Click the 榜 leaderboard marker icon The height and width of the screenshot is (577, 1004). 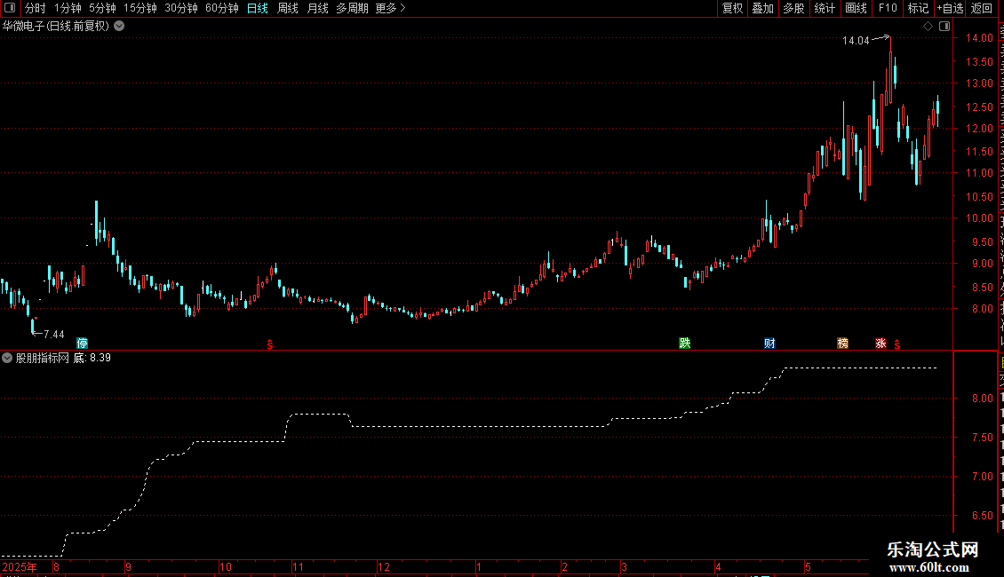(x=842, y=344)
